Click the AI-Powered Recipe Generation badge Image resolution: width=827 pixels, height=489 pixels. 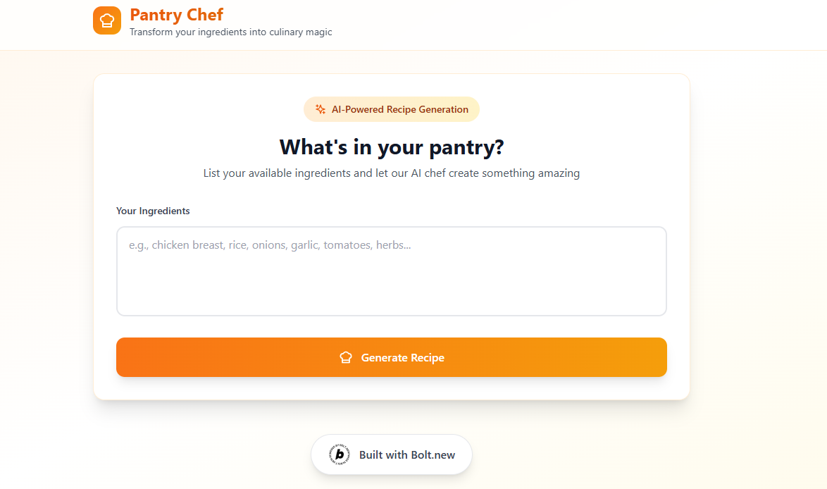392,109
